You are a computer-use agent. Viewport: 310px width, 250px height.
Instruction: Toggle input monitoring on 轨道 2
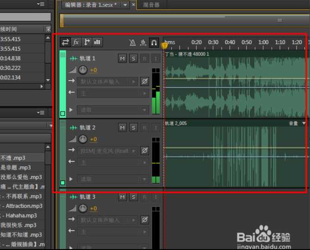[x=155, y=128]
